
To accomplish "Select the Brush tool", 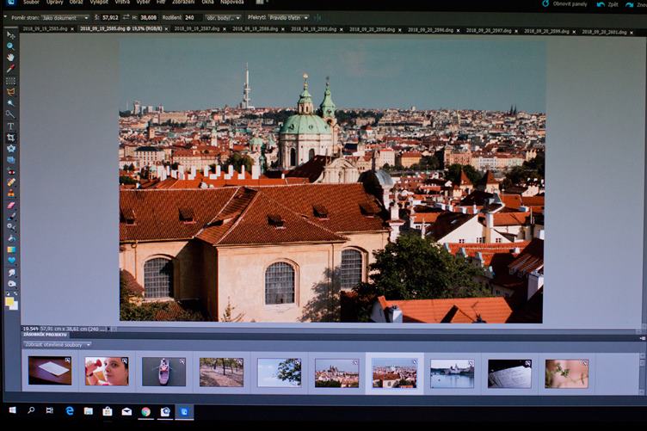I will point(10,216).
